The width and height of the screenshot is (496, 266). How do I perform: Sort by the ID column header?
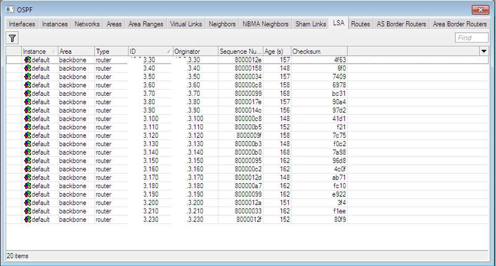pyautogui.click(x=150, y=51)
